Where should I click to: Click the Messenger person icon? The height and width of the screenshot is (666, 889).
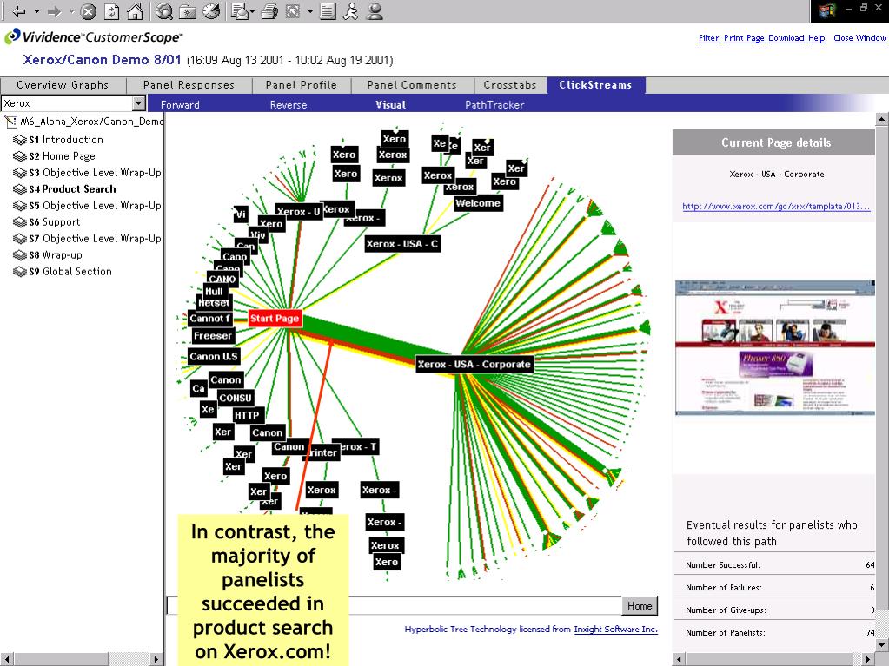coord(375,10)
